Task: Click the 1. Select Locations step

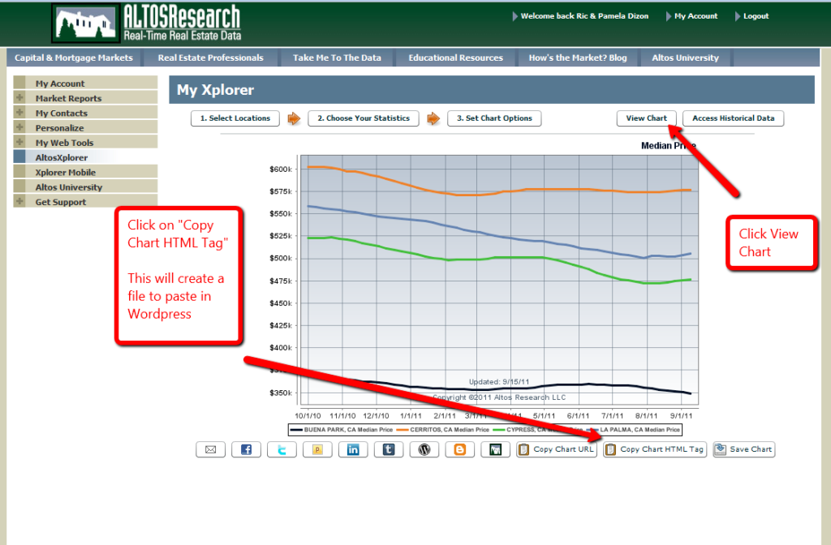Action: click(x=235, y=118)
